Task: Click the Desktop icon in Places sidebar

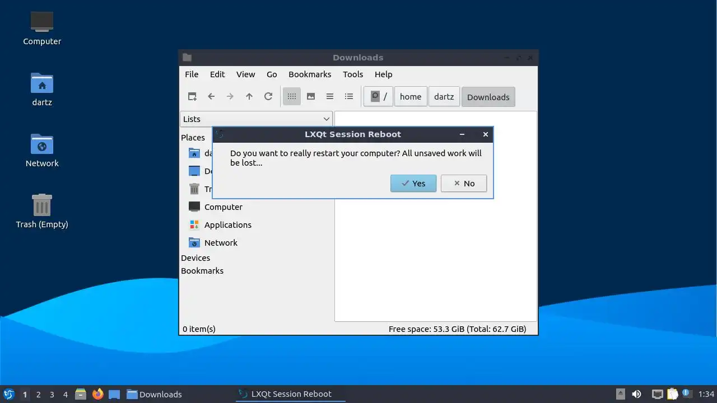Action: pyautogui.click(x=194, y=171)
